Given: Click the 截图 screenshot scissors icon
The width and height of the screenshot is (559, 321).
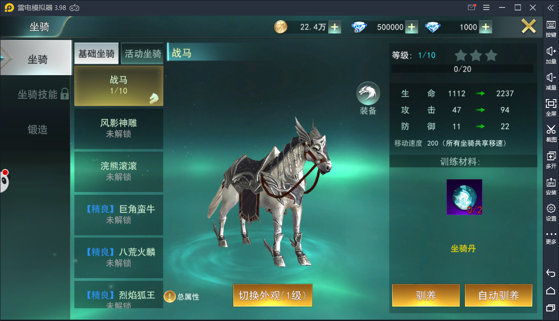Looking at the screenshot, I should 551,133.
